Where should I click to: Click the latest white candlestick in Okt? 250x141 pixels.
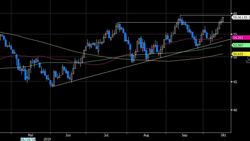[x=223, y=19]
